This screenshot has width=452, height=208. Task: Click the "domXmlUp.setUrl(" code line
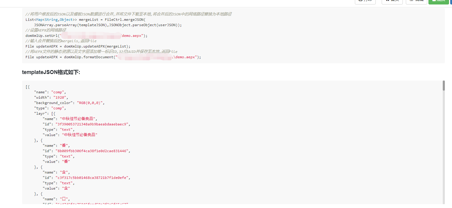86,36
